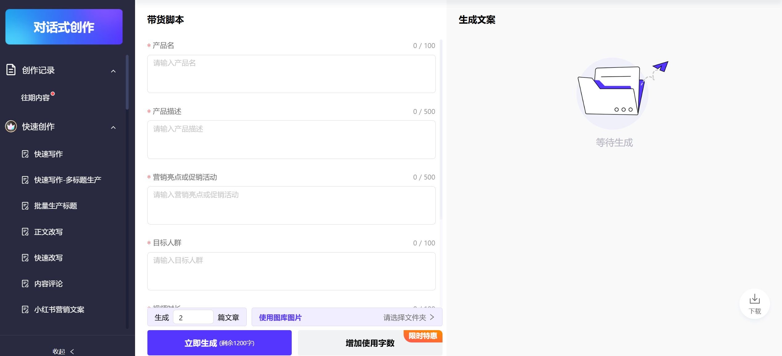Viewport: 782px width, 356px height.
Task: Click the 快速创作 crown icon
Action: [x=11, y=126]
